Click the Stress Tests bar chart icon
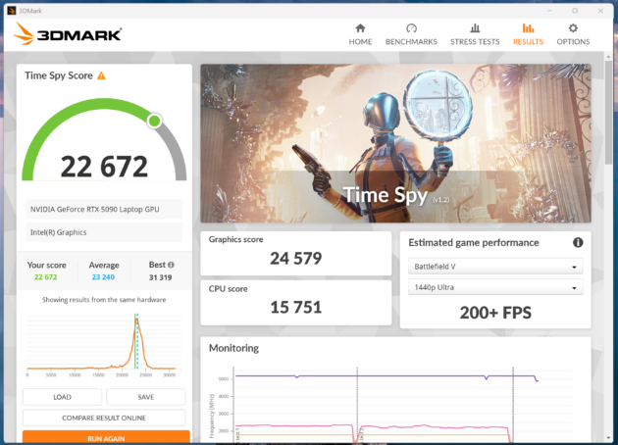 pyautogui.click(x=475, y=28)
